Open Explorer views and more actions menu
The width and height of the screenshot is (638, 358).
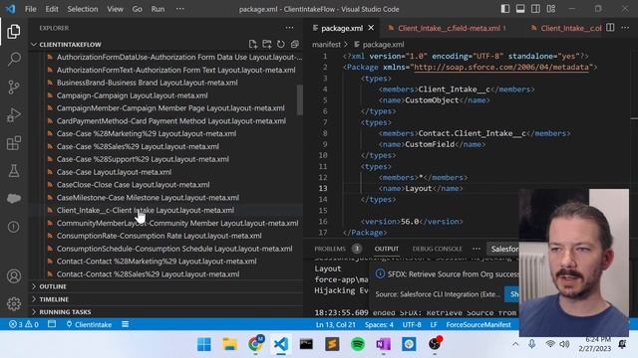pos(289,28)
